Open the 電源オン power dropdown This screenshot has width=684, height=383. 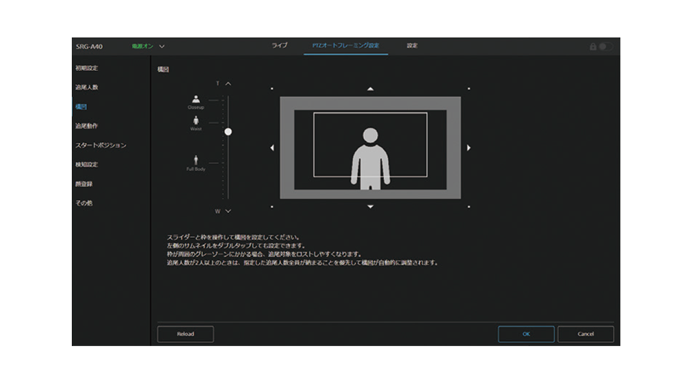pyautogui.click(x=161, y=47)
